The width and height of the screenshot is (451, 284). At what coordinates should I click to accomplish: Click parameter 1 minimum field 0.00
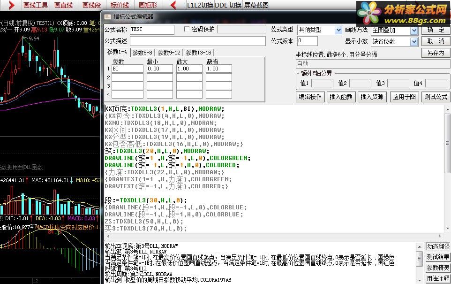tap(160, 69)
